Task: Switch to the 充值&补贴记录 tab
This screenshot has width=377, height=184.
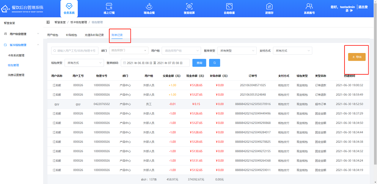Action: click(94, 35)
